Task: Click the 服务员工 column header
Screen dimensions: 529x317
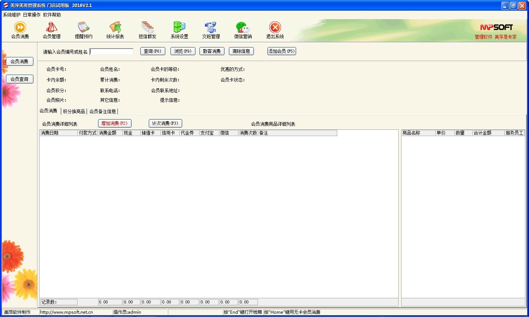Action: click(515, 133)
